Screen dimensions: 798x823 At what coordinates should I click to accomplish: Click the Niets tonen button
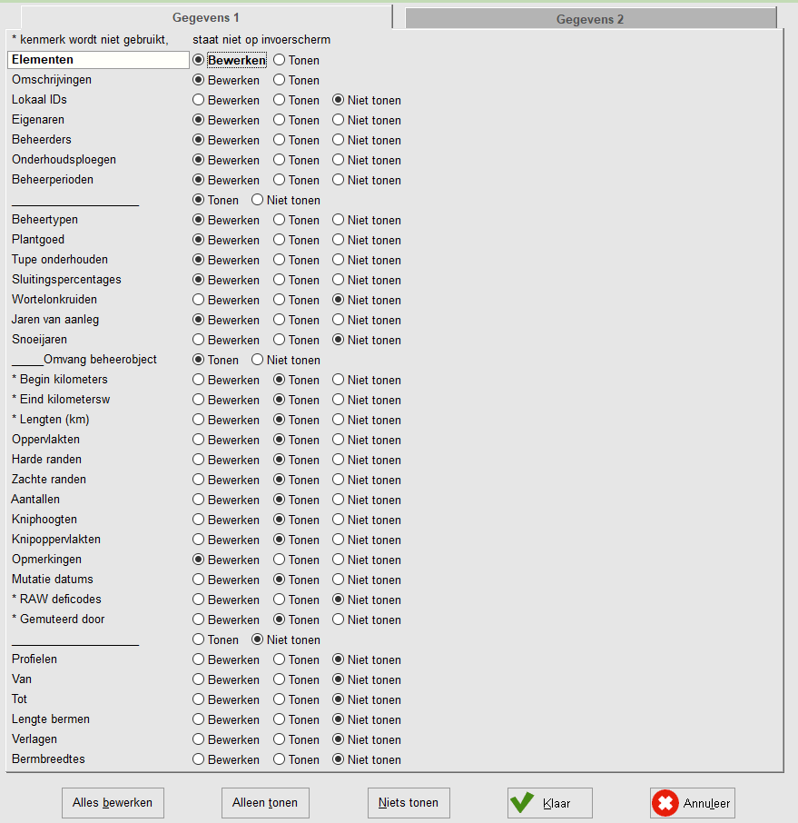point(409,802)
